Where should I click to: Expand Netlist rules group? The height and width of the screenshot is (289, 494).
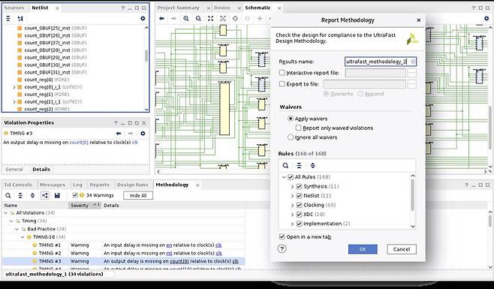click(292, 196)
